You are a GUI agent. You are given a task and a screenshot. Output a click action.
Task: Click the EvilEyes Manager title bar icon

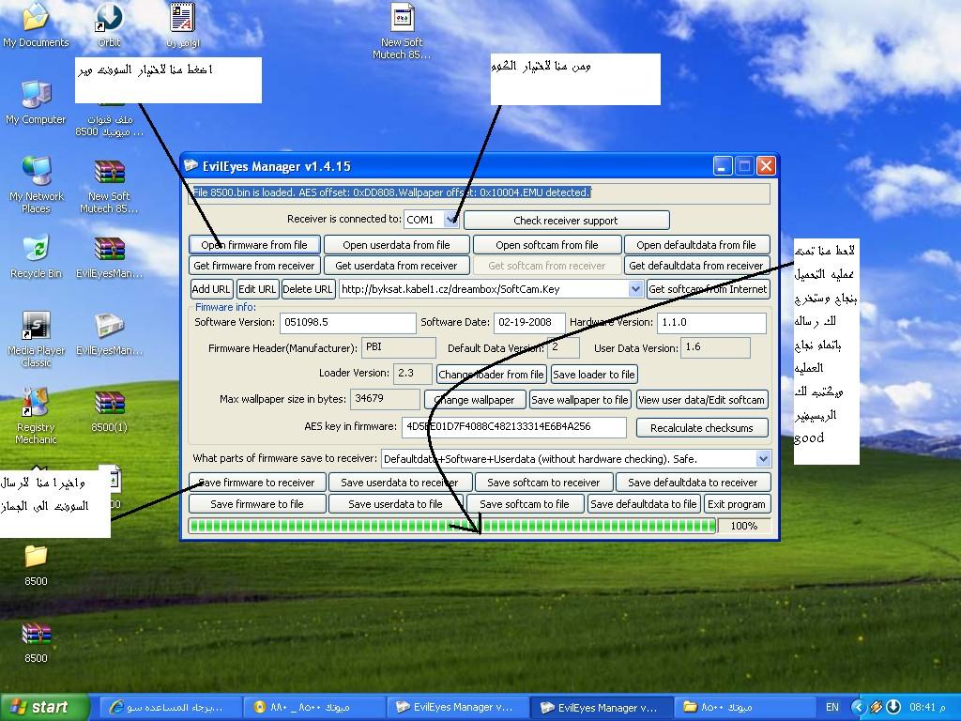[191, 165]
